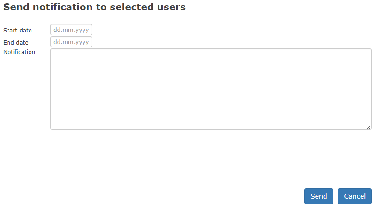Click the "End date" label text
The height and width of the screenshot is (215, 378).
(x=16, y=42)
